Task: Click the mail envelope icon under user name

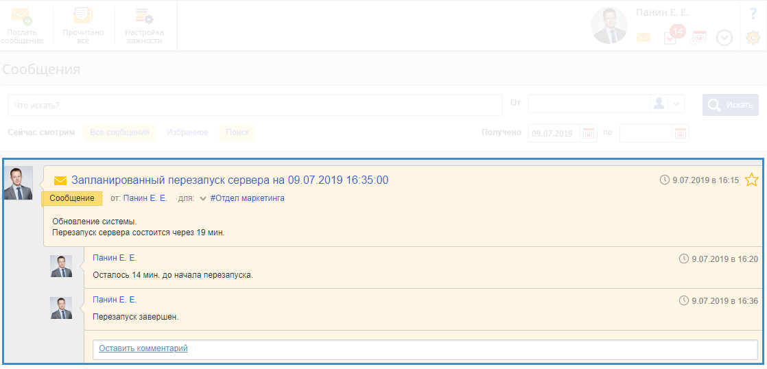Action: pos(644,38)
